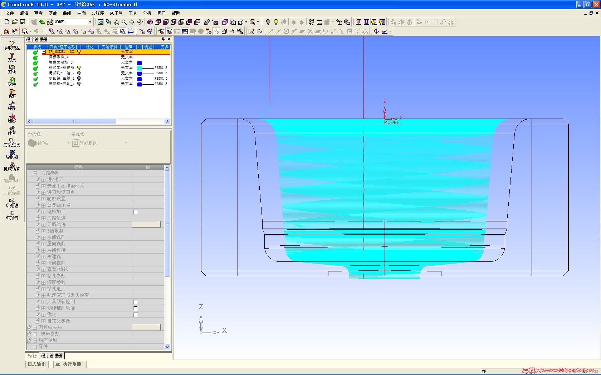Open the 体积铣 main selection dropdown
Screen dimensions: 601x375
click(x=68, y=143)
